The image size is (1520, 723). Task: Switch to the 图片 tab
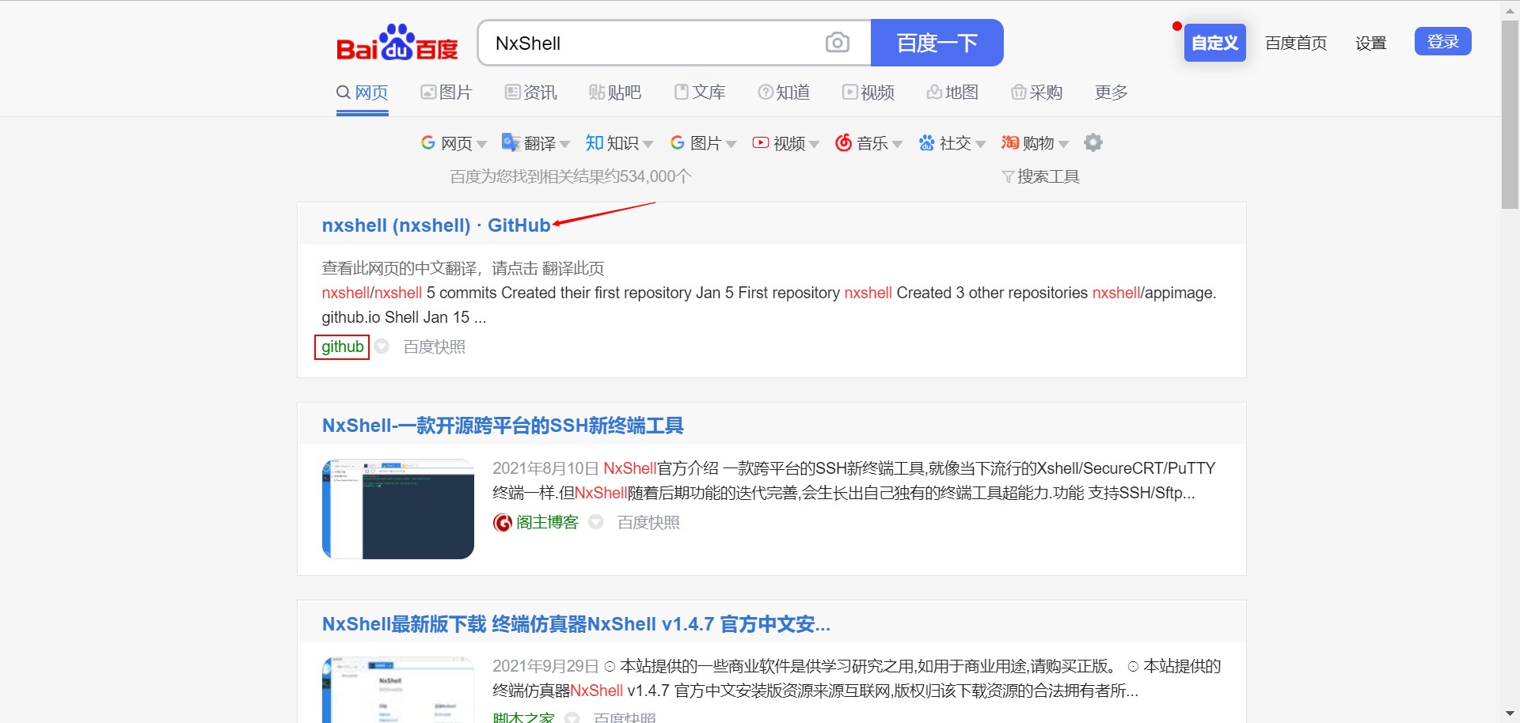[446, 93]
